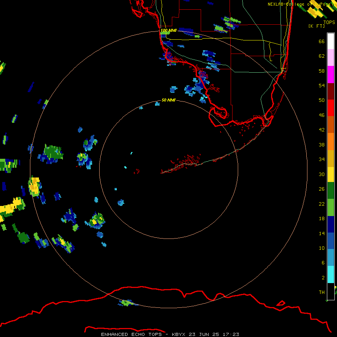The width and height of the screenshot is (337, 337).
Task: Click the cyan 6 legend swatch
Action: [x=331, y=274]
